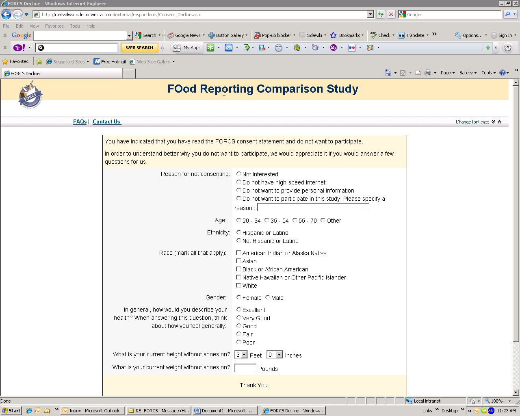Follow the FAQs link
Image resolution: width=520 pixels, height=416 pixels.
tap(80, 121)
